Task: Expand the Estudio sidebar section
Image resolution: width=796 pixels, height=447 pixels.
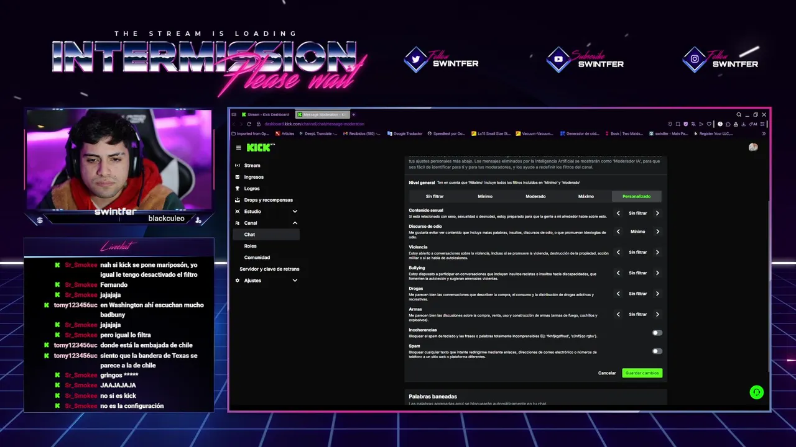Action: [295, 212]
